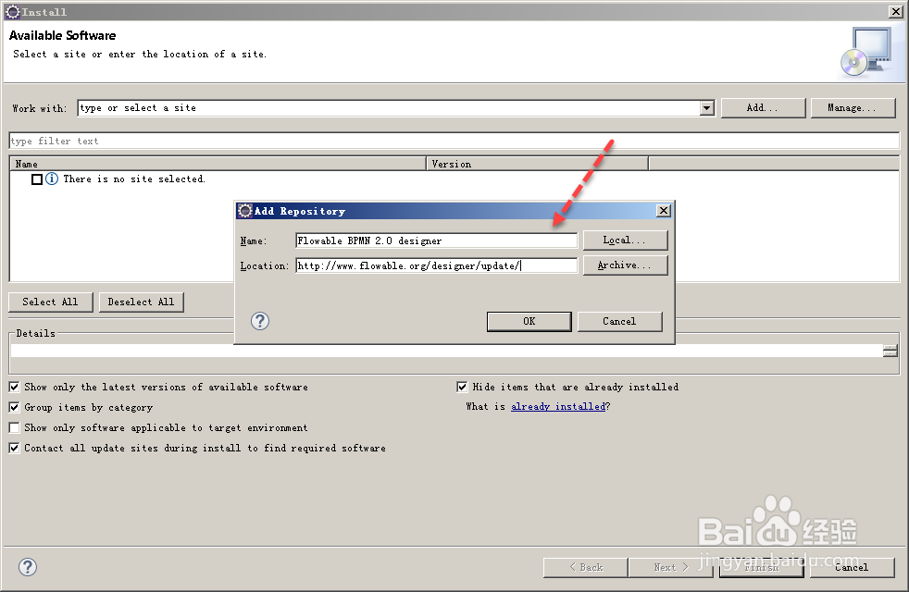Enable 'Show only software applicable to target environment'
909x592 pixels.
15,427
